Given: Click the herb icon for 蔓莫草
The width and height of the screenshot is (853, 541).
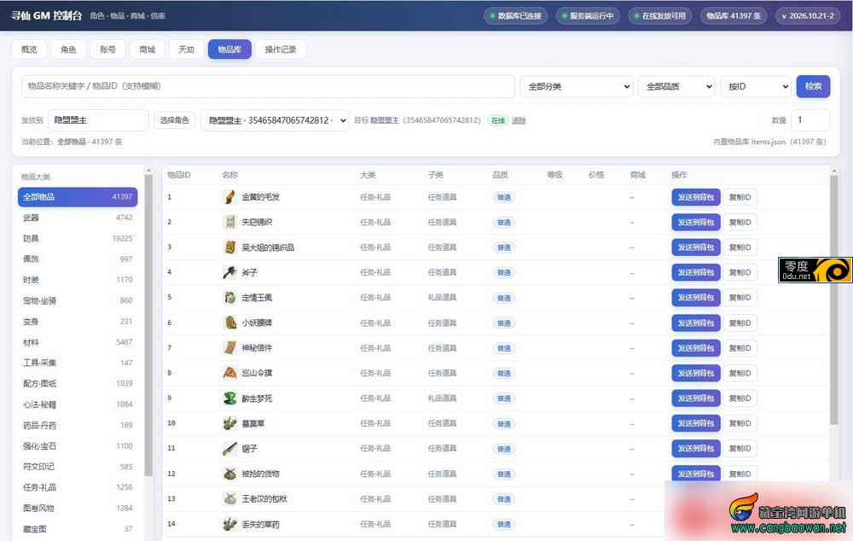Looking at the screenshot, I should (x=229, y=423).
